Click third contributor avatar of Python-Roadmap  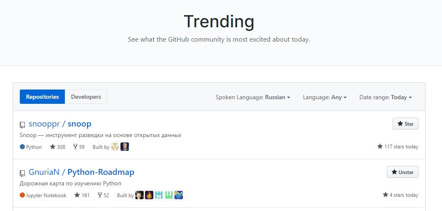159,195
